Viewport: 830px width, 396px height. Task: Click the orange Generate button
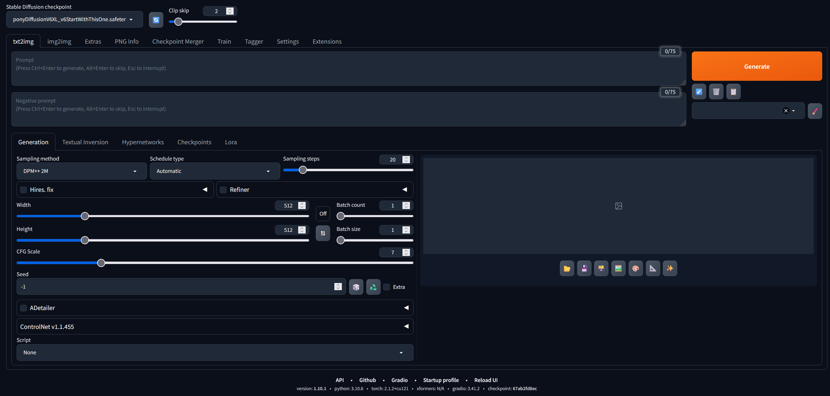tap(757, 66)
